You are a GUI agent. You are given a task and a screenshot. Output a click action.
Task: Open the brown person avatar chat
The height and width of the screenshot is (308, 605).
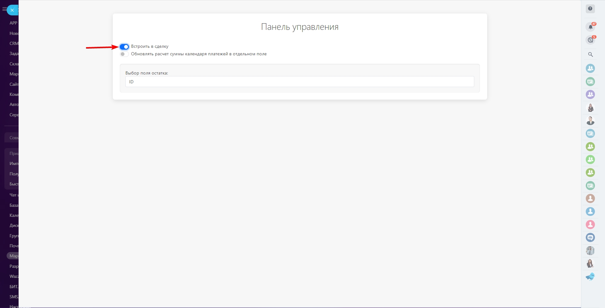pyautogui.click(x=590, y=198)
